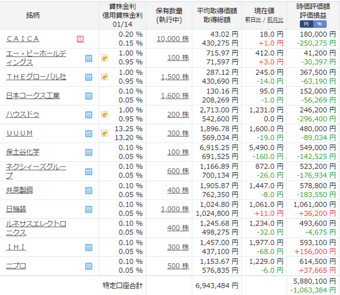Select the total acquisition value 6,943,484 円
Screen dimensions: 340x295
(x=217, y=285)
